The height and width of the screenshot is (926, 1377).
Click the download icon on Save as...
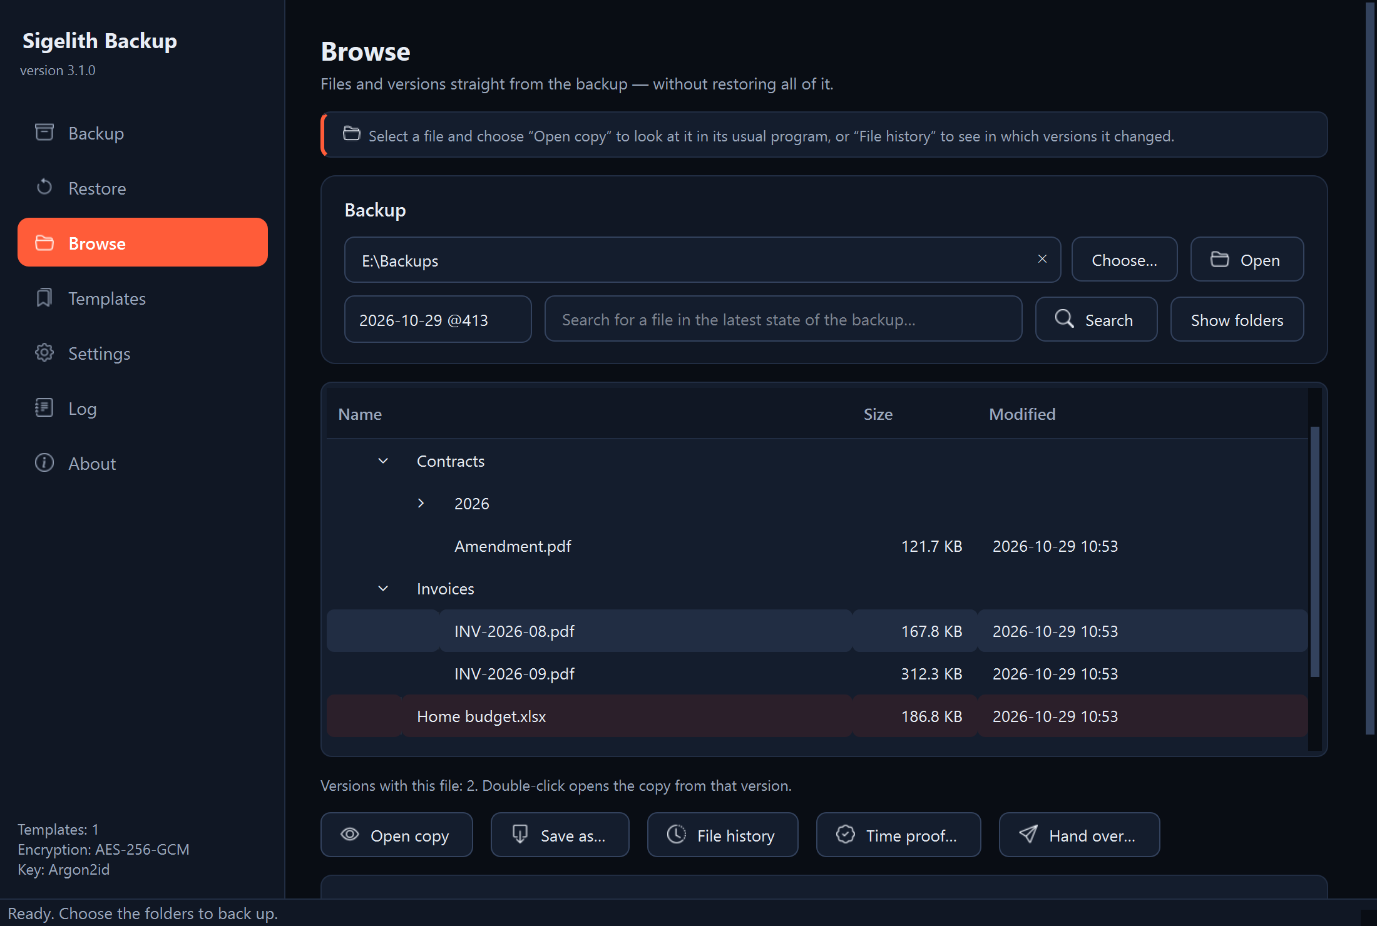(520, 835)
